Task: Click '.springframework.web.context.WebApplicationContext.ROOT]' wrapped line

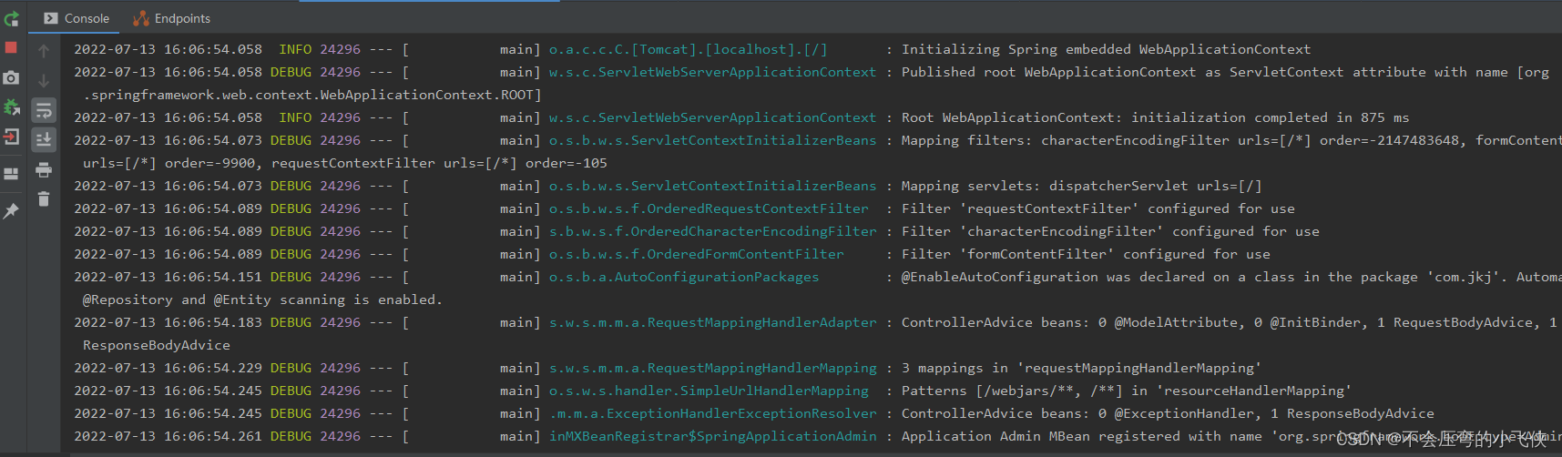Action: click(312, 95)
